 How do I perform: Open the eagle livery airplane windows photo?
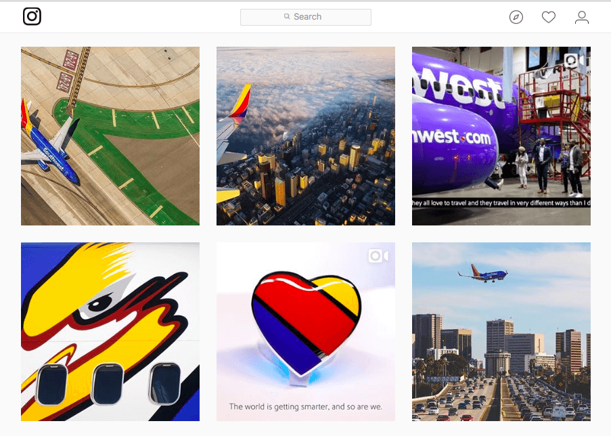click(110, 332)
